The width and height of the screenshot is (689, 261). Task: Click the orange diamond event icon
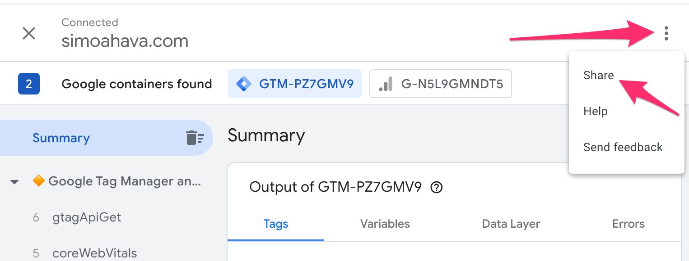(x=38, y=181)
